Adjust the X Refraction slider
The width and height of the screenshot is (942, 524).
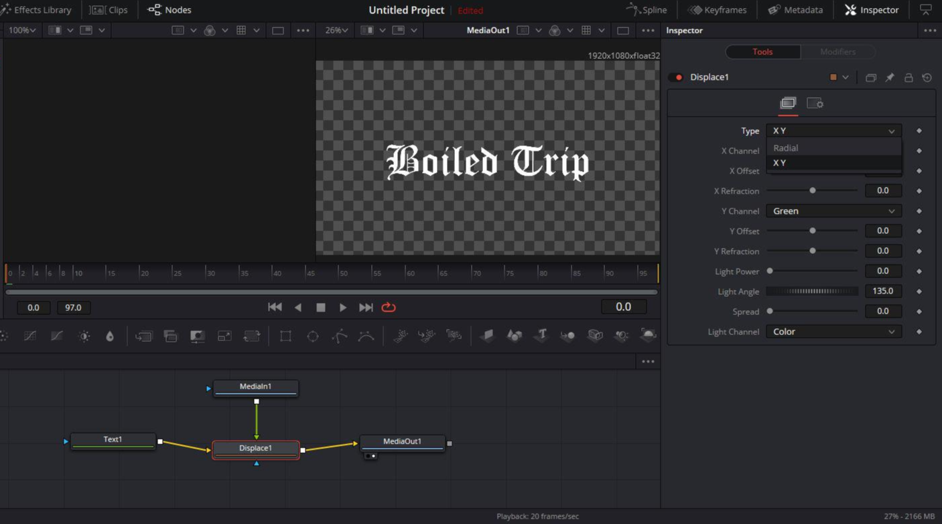[812, 191]
